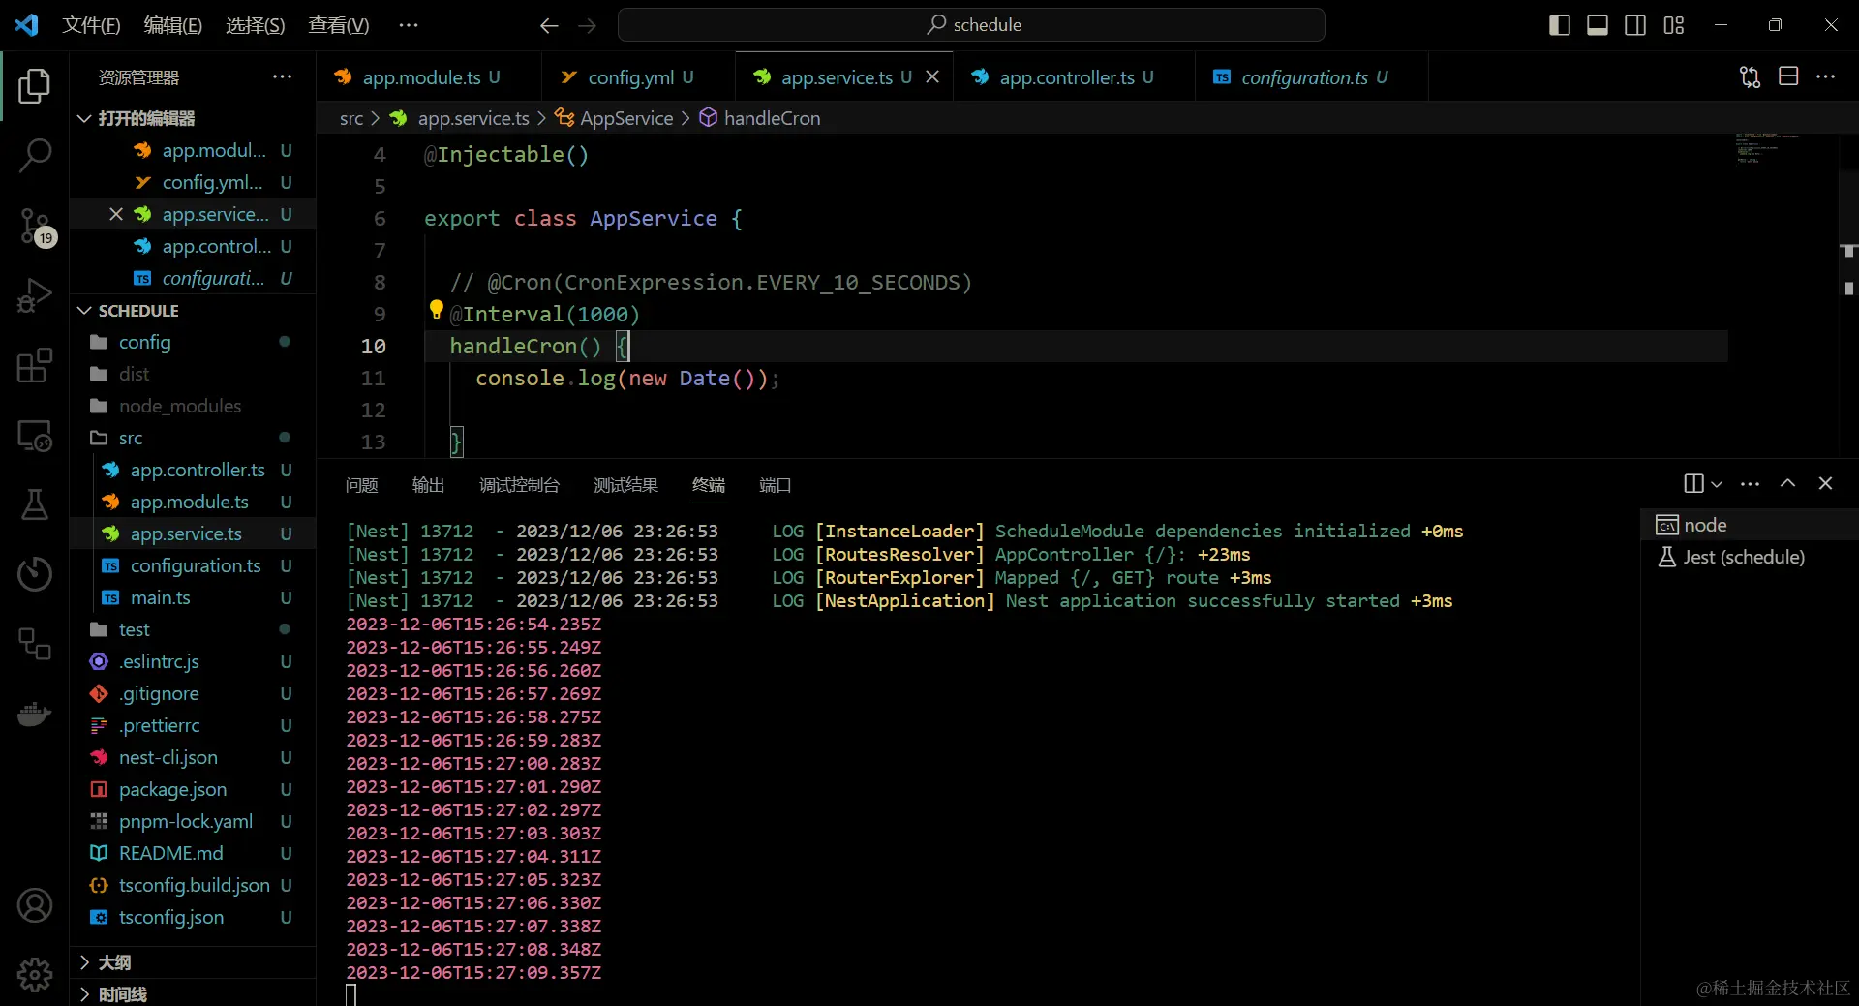Open Run and Debug view

35,295
